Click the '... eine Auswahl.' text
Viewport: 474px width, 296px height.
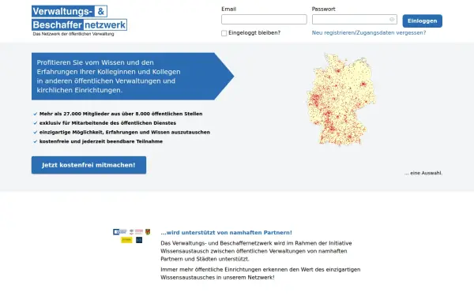tap(423, 173)
